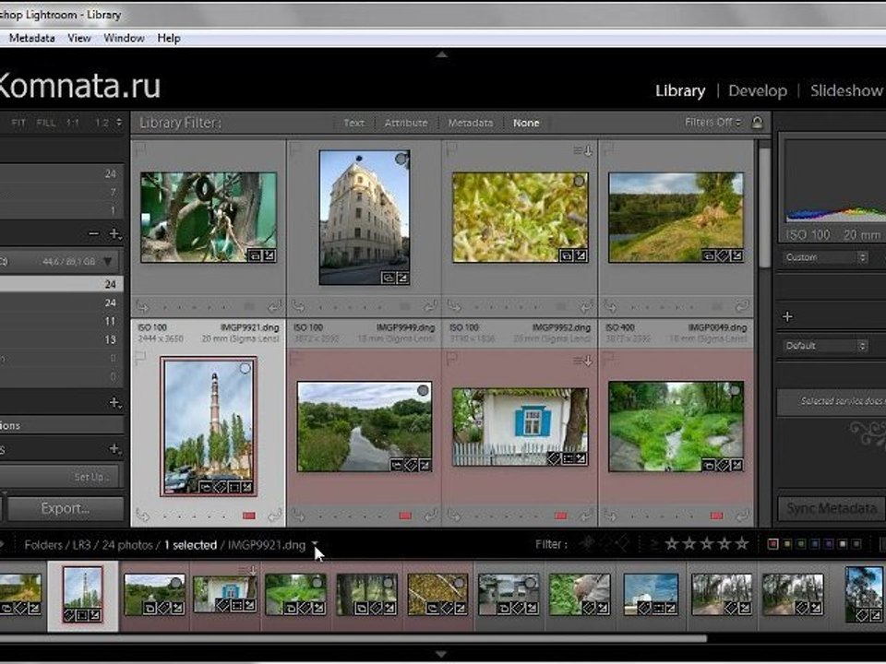Viewport: 886px width, 664px height.
Task: Click keyword tag badge on blue window photo
Action: click(x=555, y=458)
